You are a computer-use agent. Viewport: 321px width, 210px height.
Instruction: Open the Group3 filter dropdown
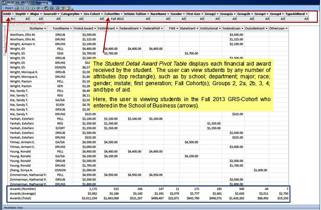click(x=268, y=14)
